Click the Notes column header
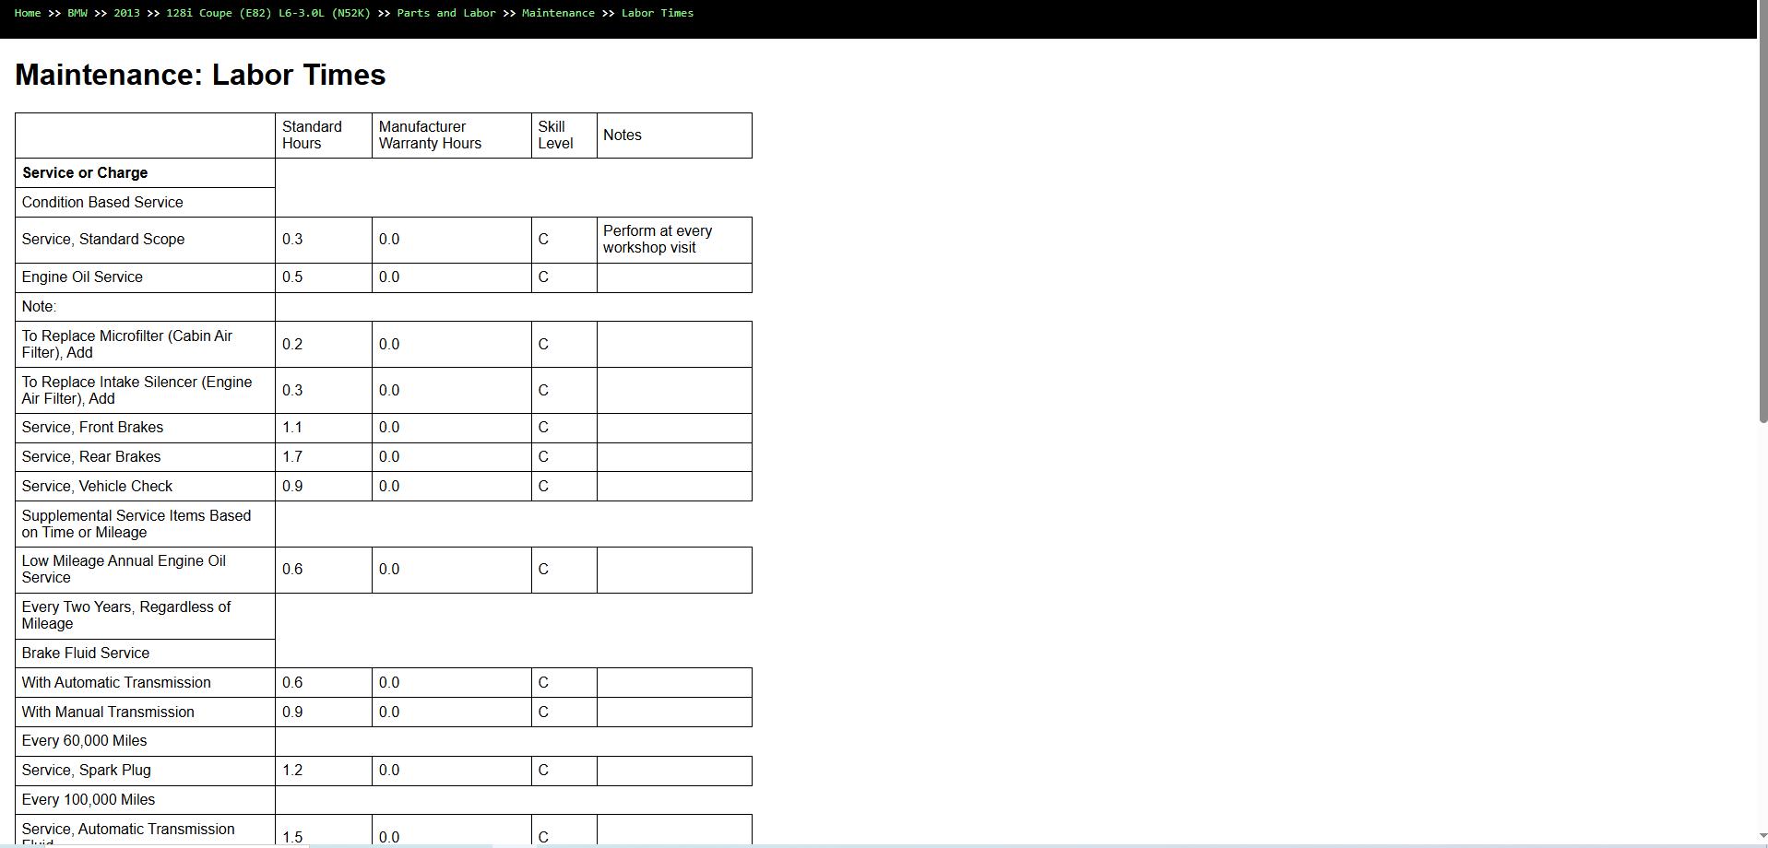Image resolution: width=1768 pixels, height=848 pixels. coord(674,135)
